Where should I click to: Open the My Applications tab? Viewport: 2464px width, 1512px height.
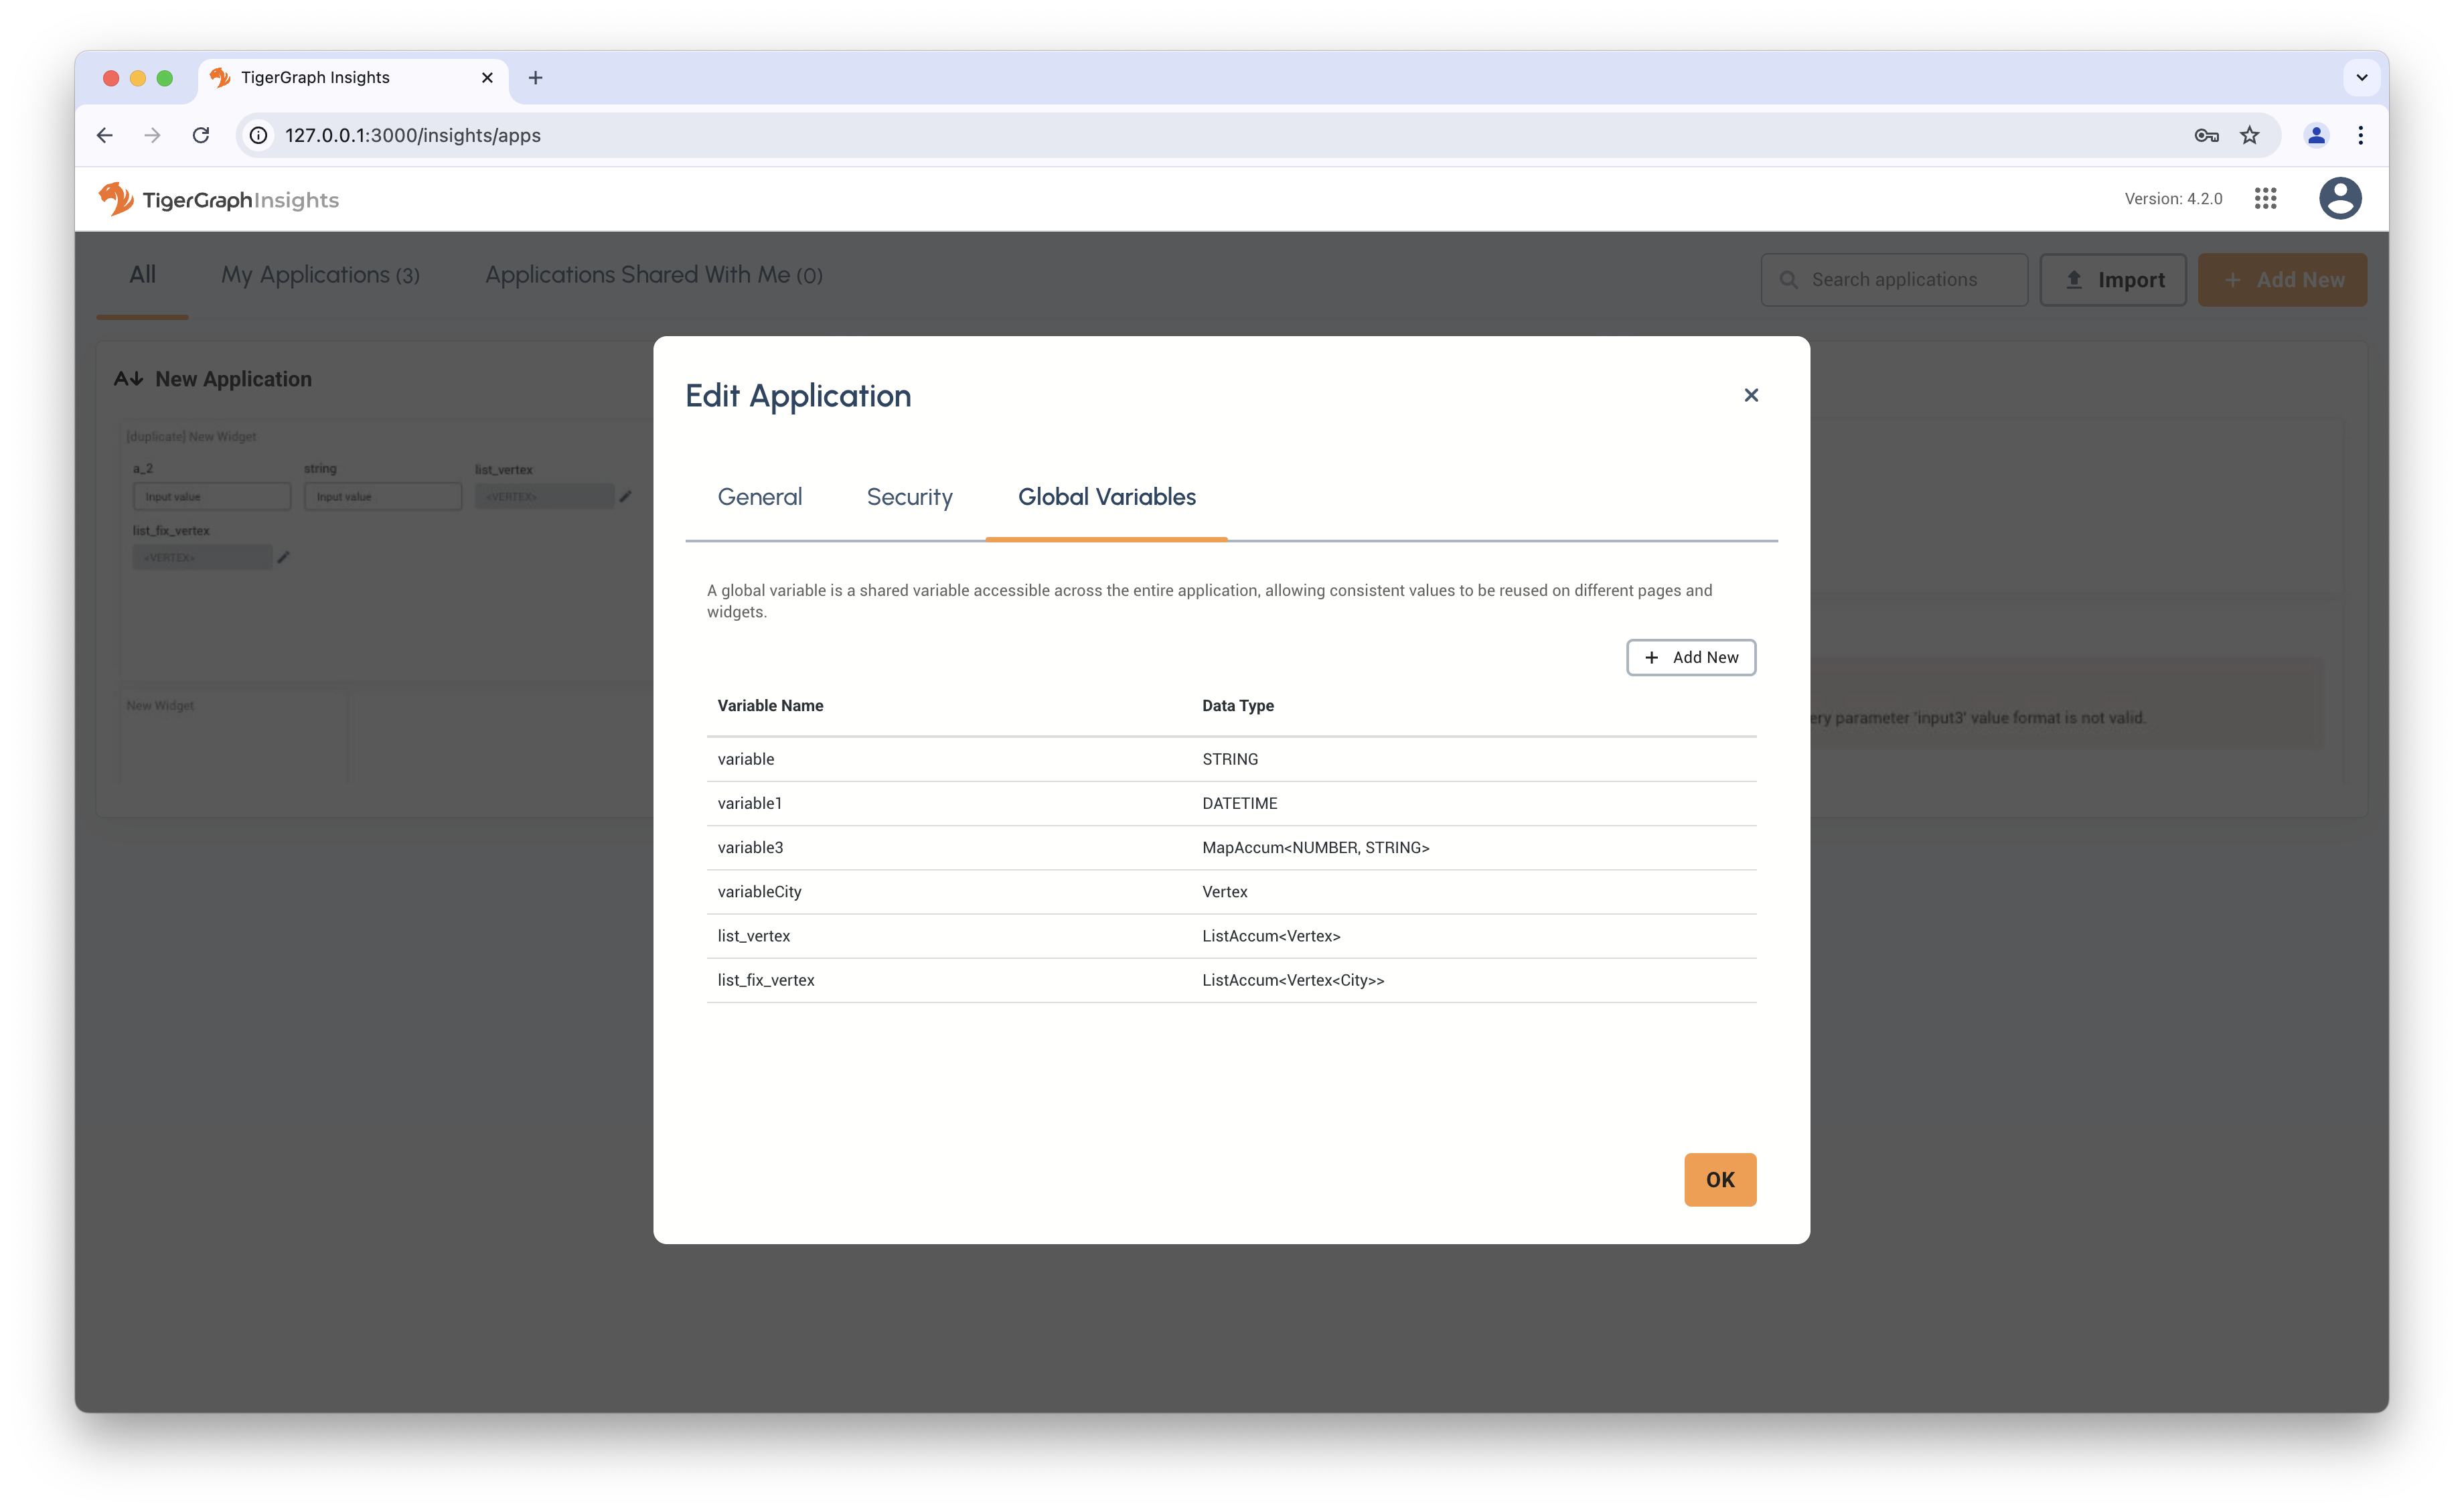[x=320, y=275]
